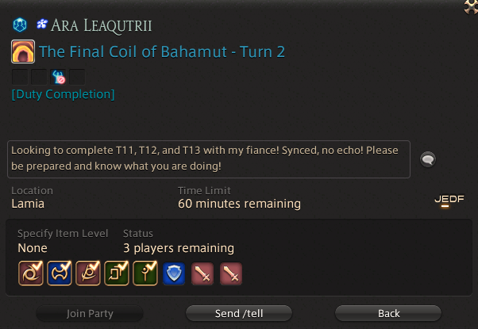Click the chat bubble icon beside comment
This screenshot has width=478, height=329.
(428, 159)
